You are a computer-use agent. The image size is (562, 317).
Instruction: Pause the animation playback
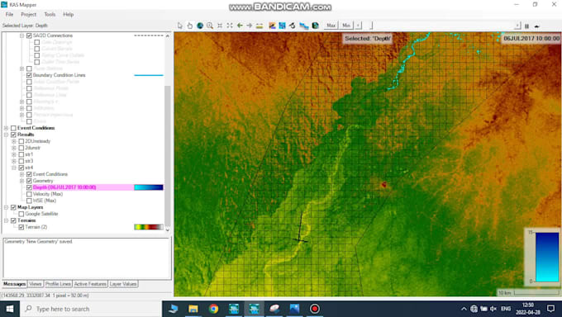(x=527, y=26)
